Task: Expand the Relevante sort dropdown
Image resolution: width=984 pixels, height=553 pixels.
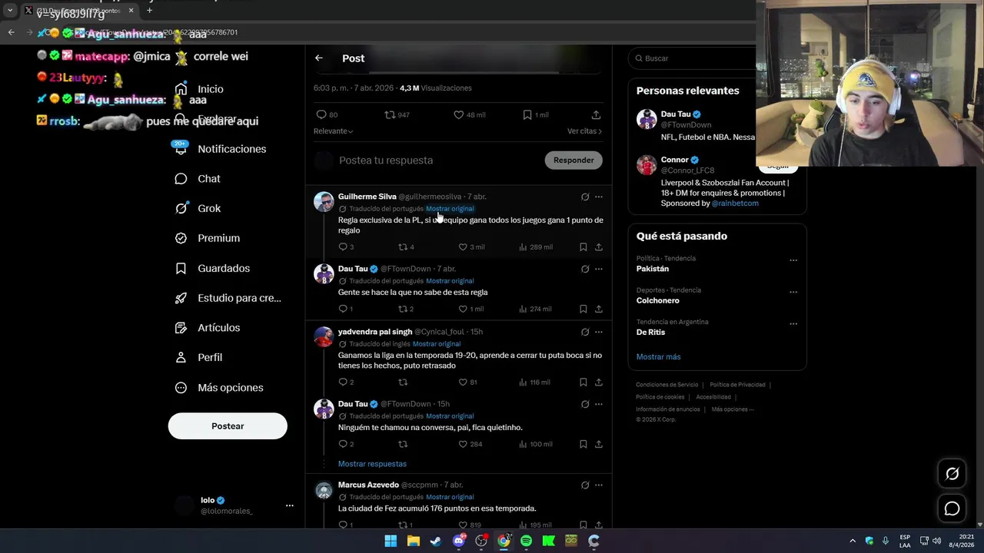Action: (x=334, y=131)
